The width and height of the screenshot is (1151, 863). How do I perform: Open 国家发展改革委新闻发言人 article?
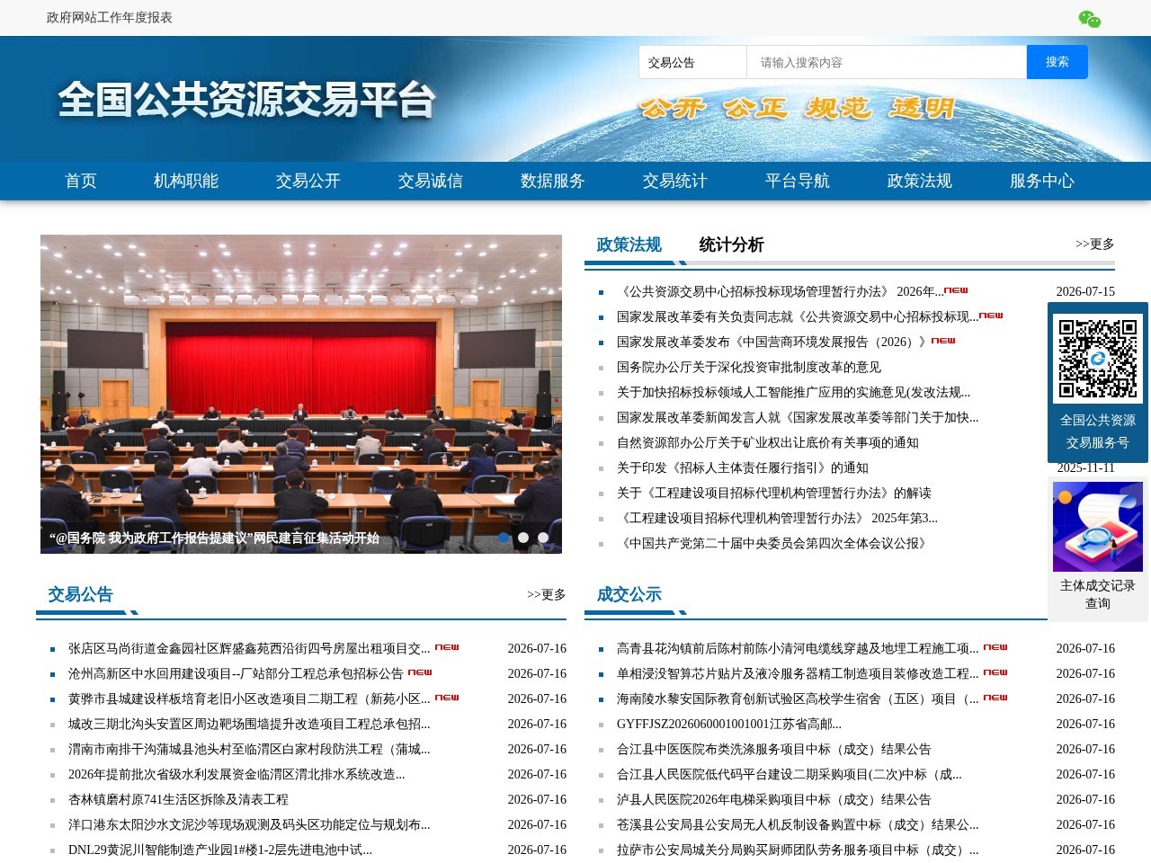pyautogui.click(x=798, y=417)
